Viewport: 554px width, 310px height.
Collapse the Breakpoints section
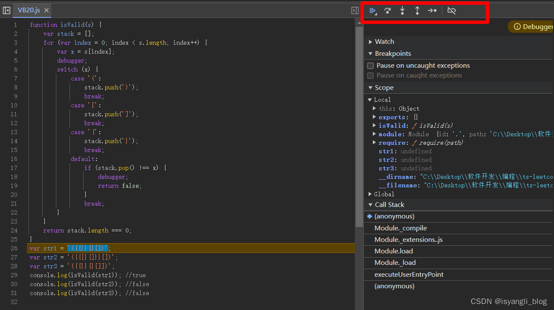[x=370, y=53]
